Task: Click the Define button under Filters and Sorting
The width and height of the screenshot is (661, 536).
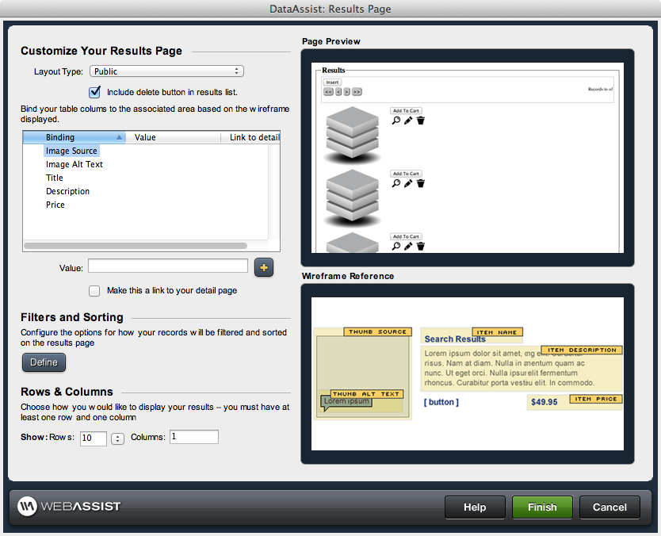Action: pos(43,362)
